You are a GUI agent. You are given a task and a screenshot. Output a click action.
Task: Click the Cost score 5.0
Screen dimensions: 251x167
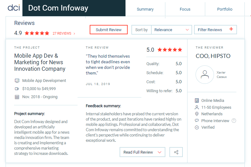[x=178, y=82]
